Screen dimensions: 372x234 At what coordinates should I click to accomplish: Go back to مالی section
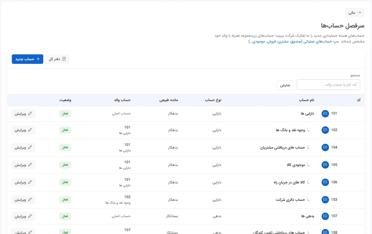[355, 13]
